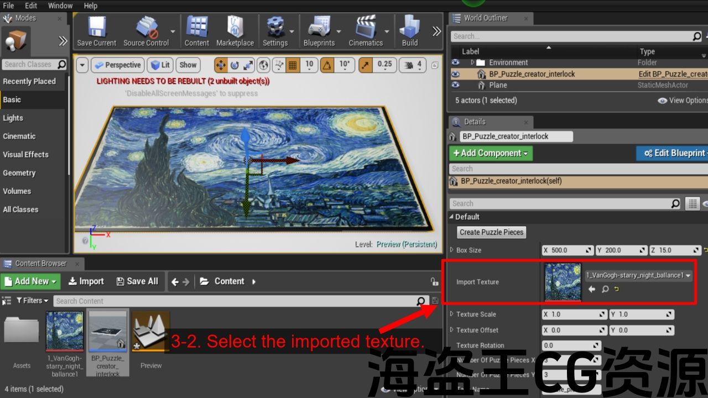Toggle visibility eye for BP_Puzzle_creator_interlock
The height and width of the screenshot is (398, 708).
pyautogui.click(x=455, y=74)
